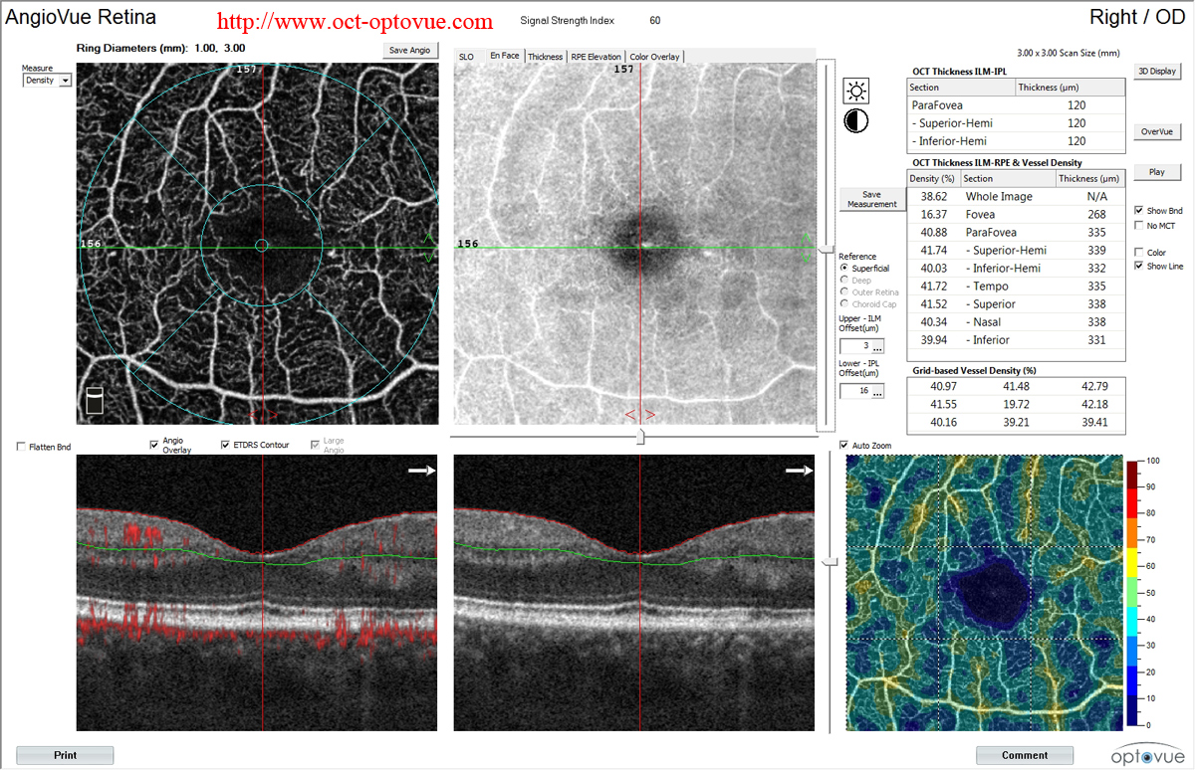The image size is (1195, 770).
Task: Click center fovea circle on angio grid
Action: click(x=262, y=245)
